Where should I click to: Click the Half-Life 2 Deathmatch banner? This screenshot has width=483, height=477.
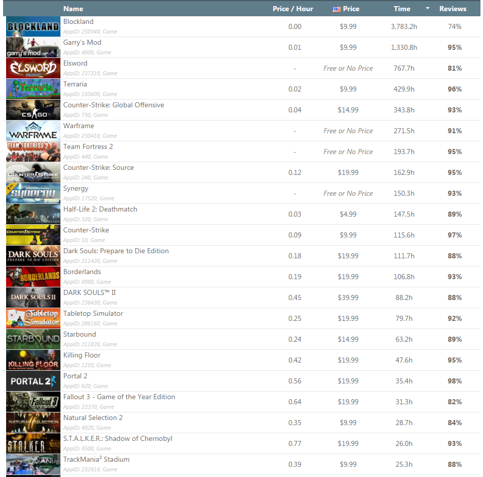pyautogui.click(x=34, y=214)
